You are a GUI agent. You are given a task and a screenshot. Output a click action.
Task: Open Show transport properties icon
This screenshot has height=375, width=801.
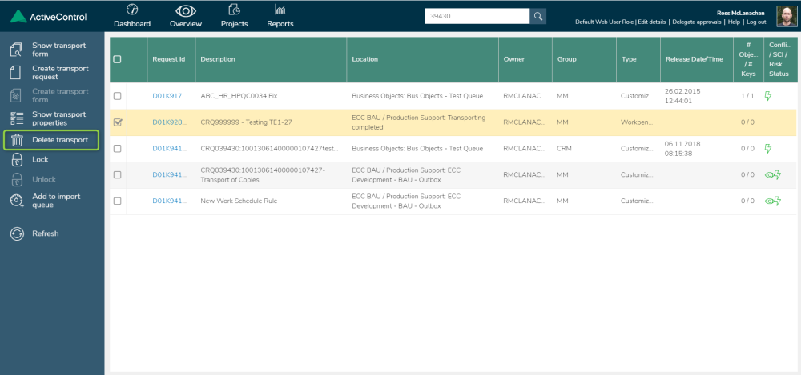click(x=16, y=118)
